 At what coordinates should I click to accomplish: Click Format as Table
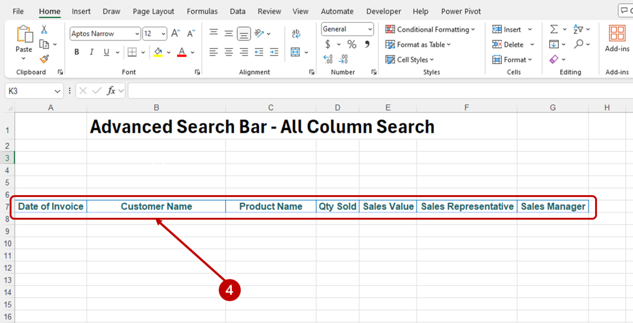[x=418, y=45]
